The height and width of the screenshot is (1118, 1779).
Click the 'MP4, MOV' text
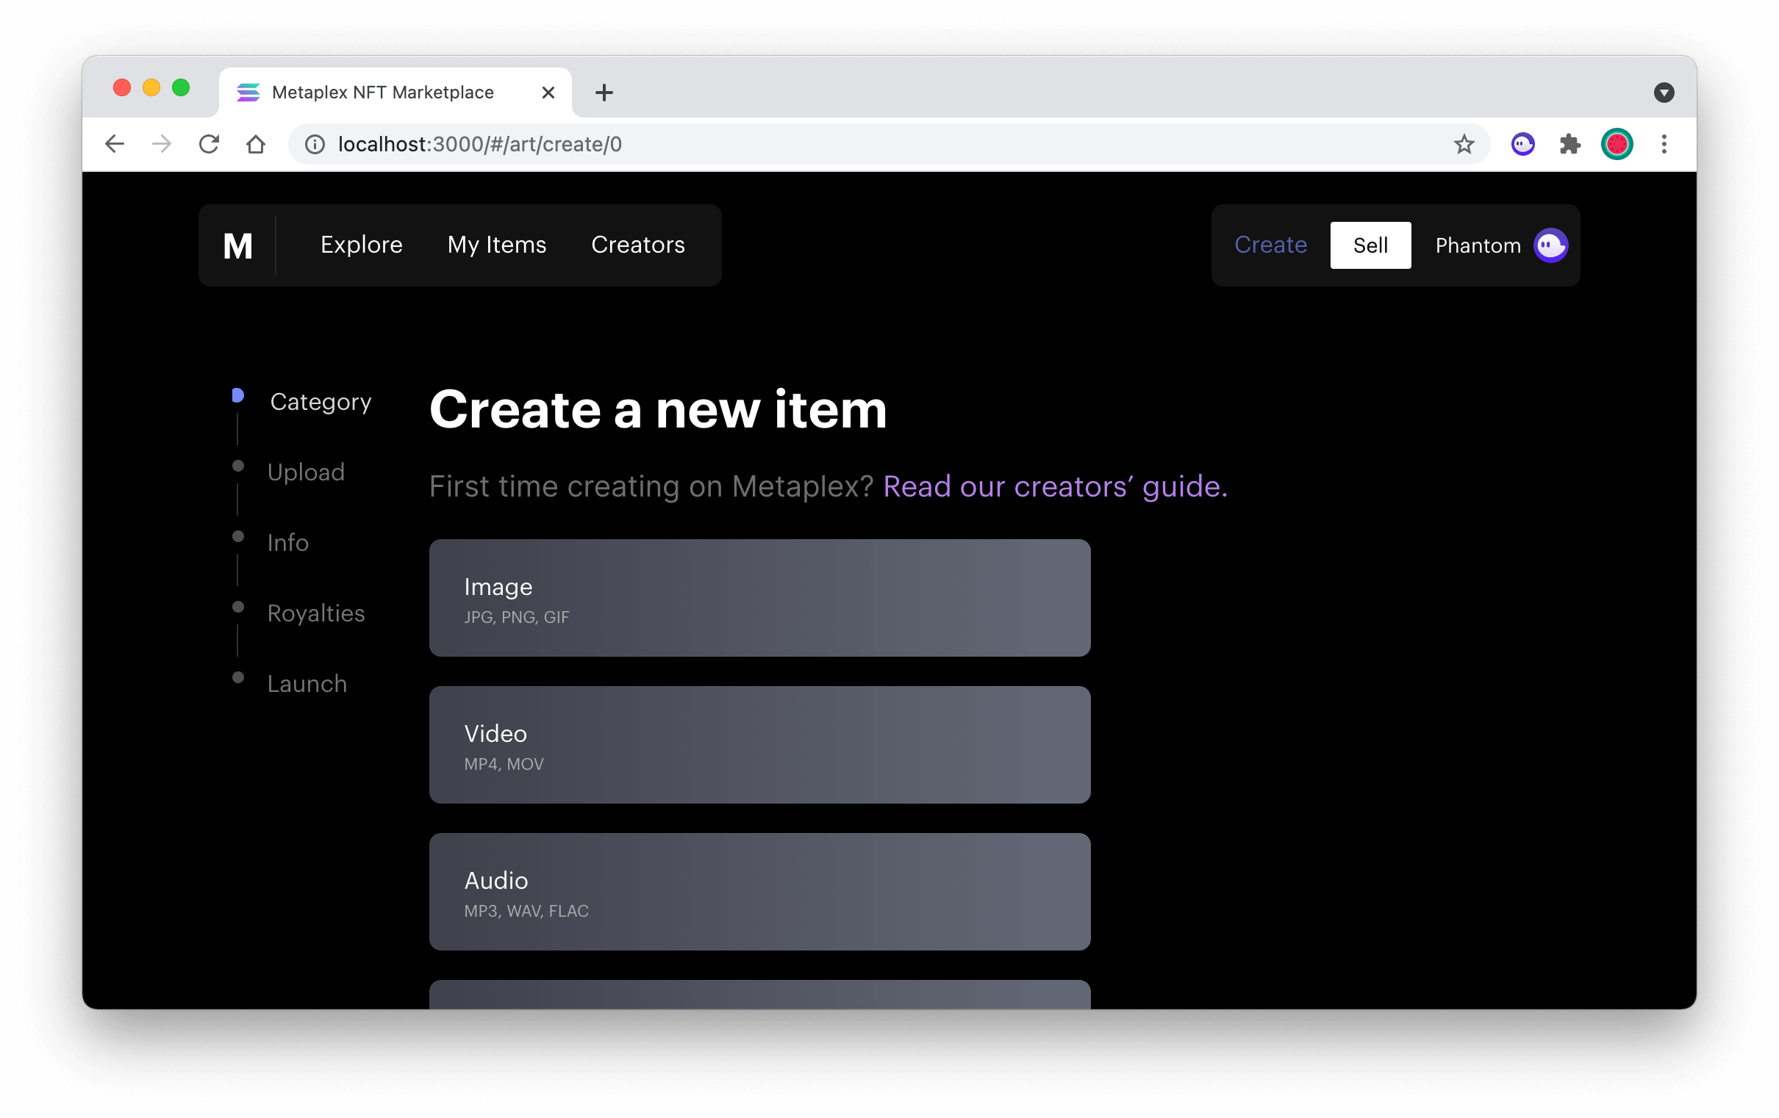503,764
